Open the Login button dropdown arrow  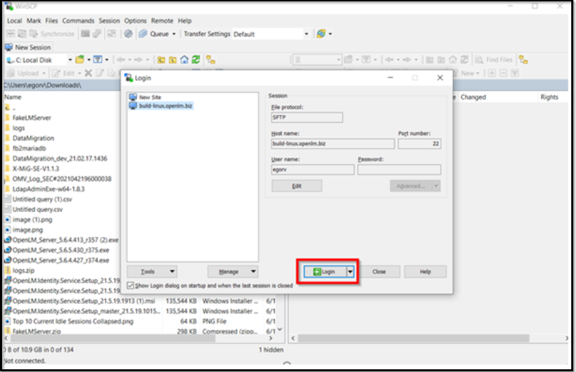point(350,271)
